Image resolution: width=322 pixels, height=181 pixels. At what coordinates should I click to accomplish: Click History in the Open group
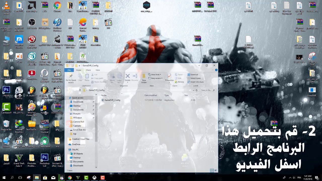(x=179, y=82)
